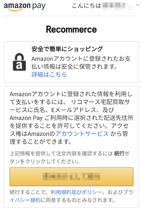
Task: Click the payment info safely stored description
Action: 81,63
